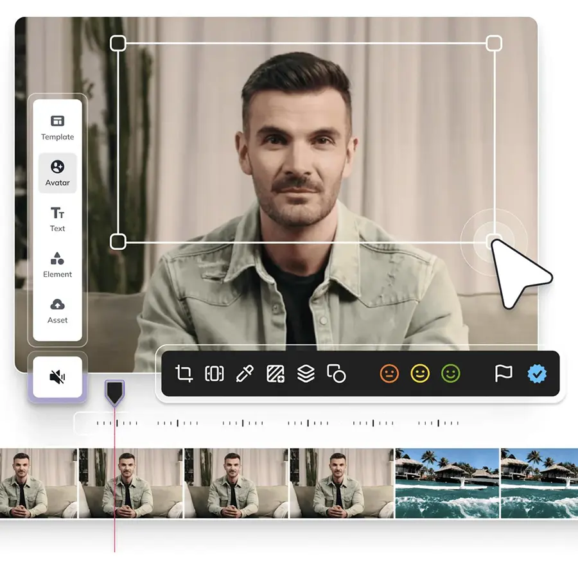Open the Avatar sidebar tab

pyautogui.click(x=58, y=173)
